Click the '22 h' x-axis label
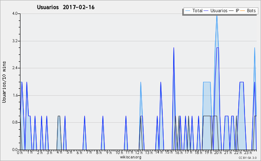261x161 pixels. click(x=238, y=152)
